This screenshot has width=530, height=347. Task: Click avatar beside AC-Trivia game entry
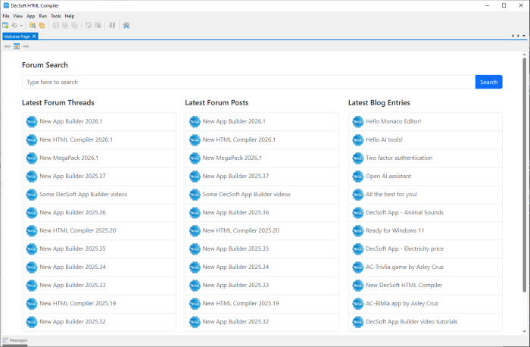pos(358,267)
